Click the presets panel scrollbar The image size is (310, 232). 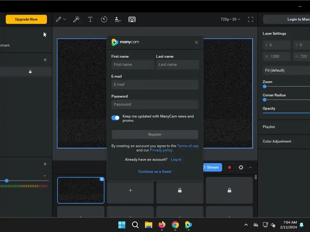(256, 177)
